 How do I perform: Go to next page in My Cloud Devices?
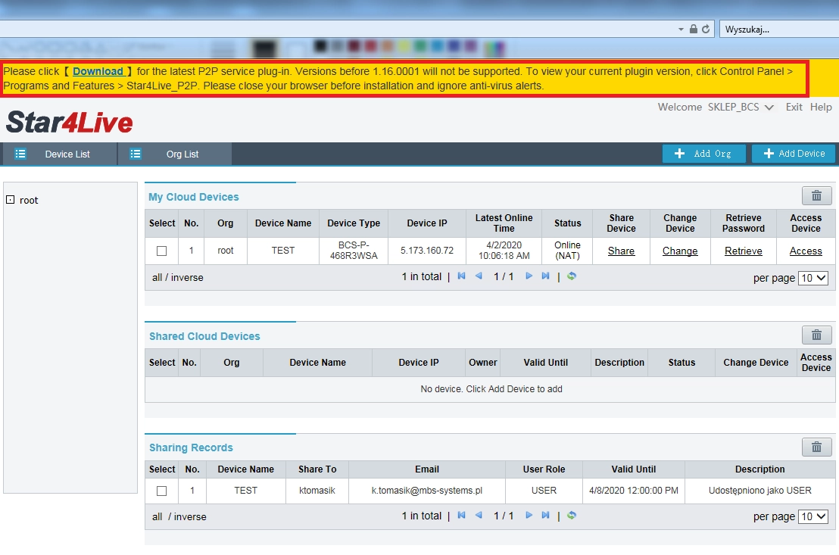529,276
